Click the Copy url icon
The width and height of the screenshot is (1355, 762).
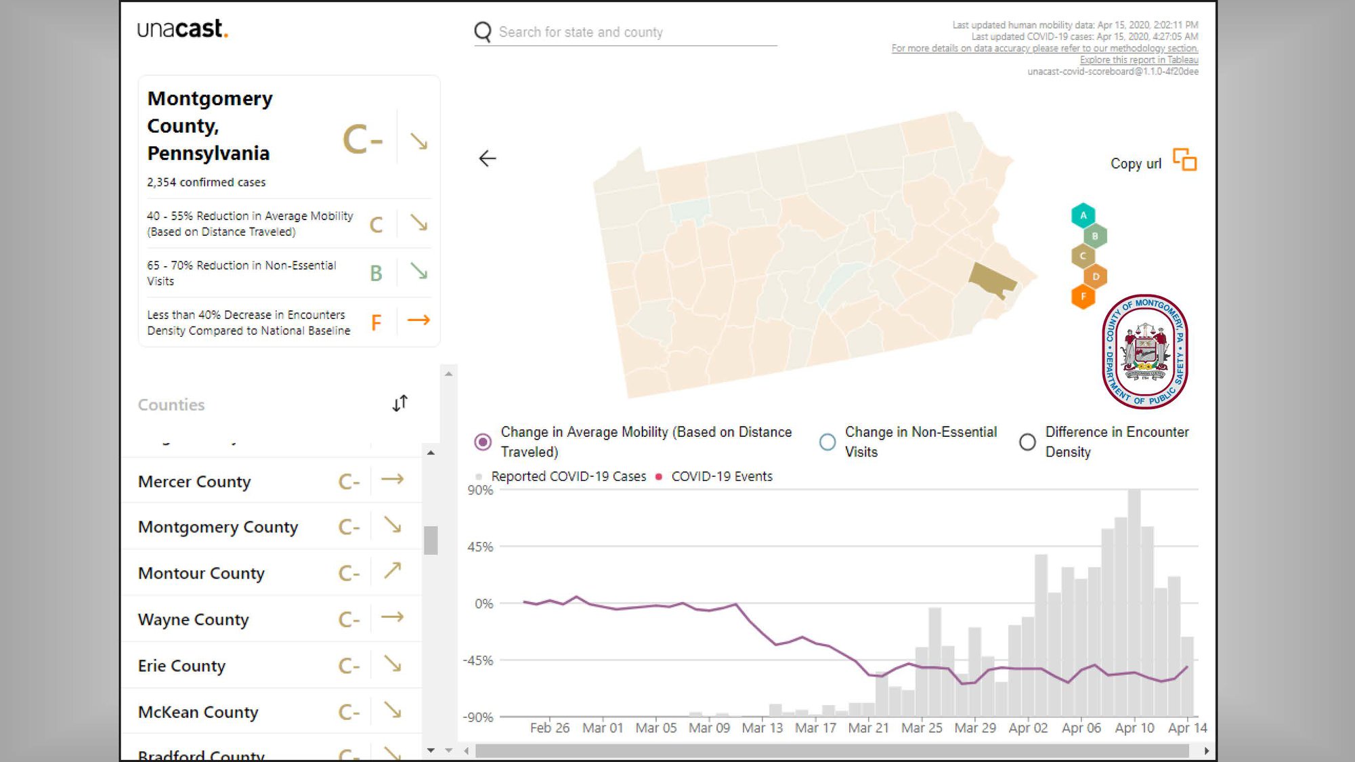pyautogui.click(x=1184, y=160)
